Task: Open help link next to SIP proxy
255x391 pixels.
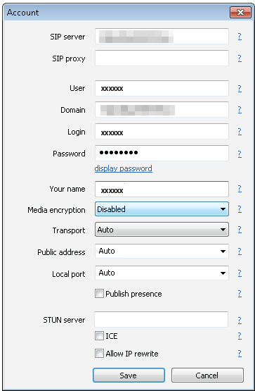Action: pos(240,58)
